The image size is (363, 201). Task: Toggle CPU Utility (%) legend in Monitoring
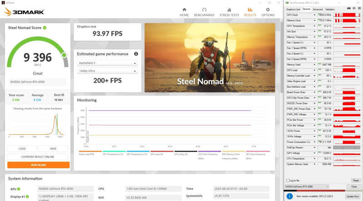pyautogui.click(x=186, y=153)
